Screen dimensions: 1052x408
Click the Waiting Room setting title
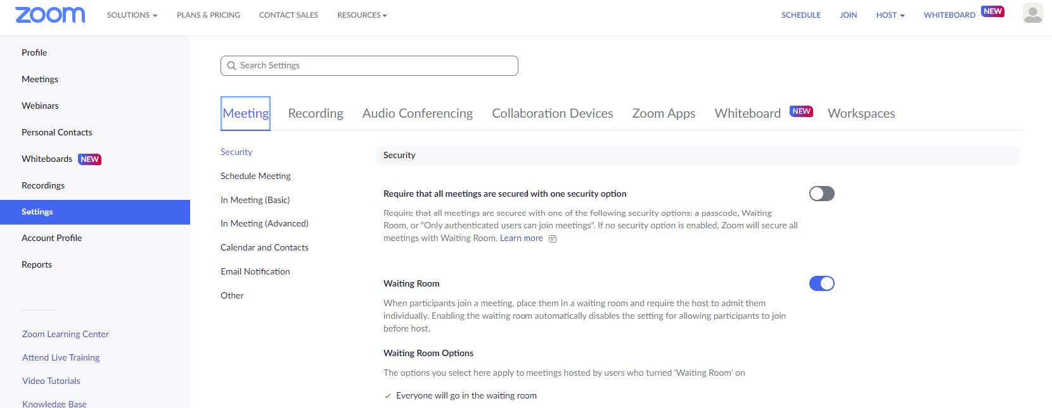[411, 283]
